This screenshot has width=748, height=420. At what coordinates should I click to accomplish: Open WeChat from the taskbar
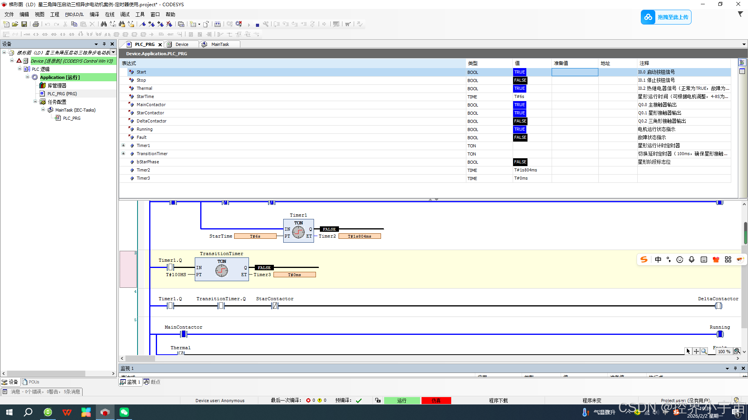(124, 412)
